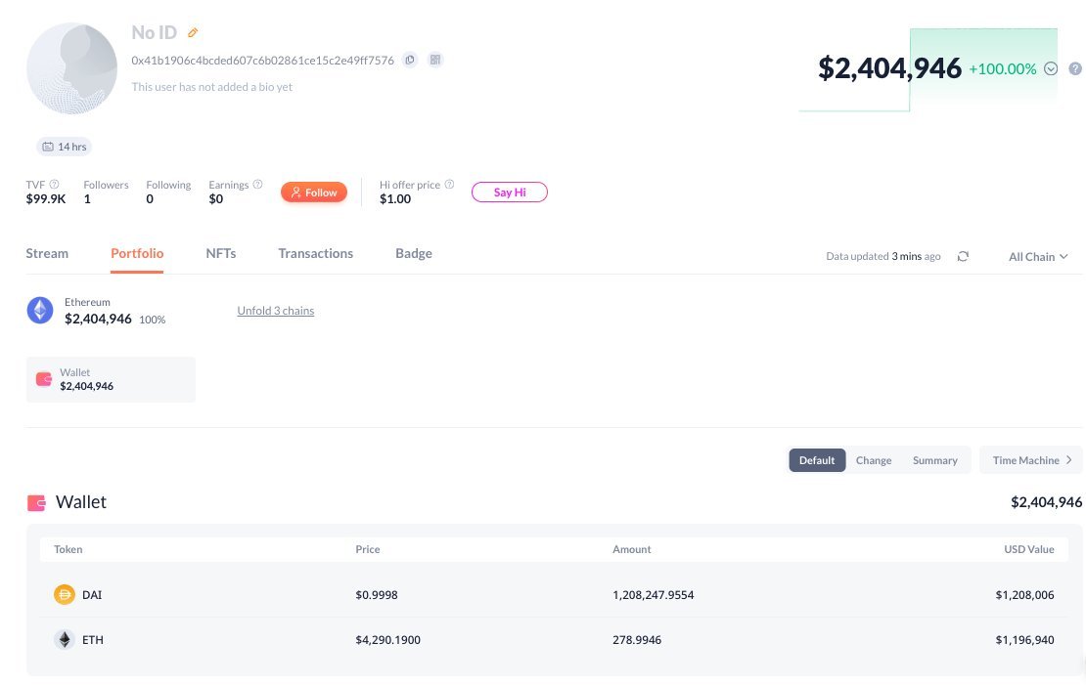Image resolution: width=1086 pixels, height=685 pixels.
Task: Switch to the Summary view
Action: point(934,459)
